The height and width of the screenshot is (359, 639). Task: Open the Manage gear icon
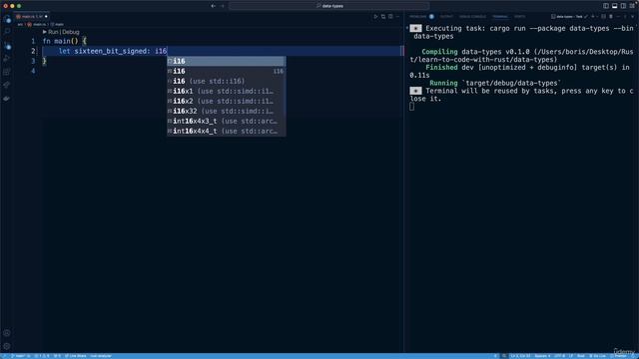[x=7, y=346]
